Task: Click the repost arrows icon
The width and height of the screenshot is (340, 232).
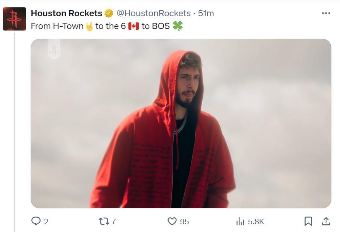Action: [104, 221]
